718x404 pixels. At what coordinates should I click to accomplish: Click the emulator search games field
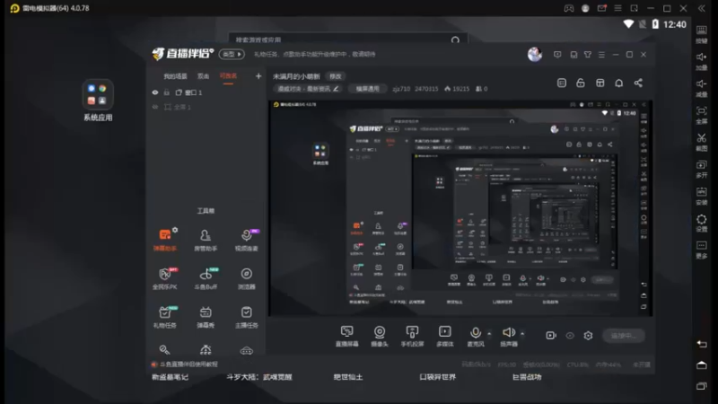tap(348, 40)
